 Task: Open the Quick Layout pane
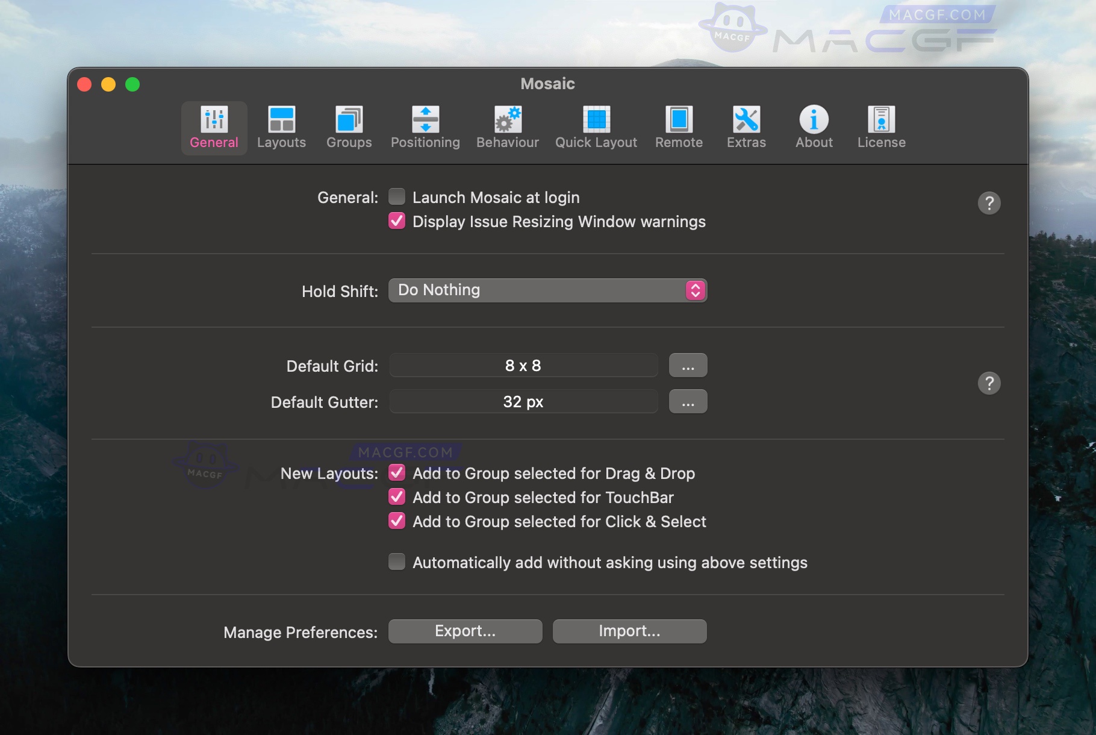pos(596,127)
